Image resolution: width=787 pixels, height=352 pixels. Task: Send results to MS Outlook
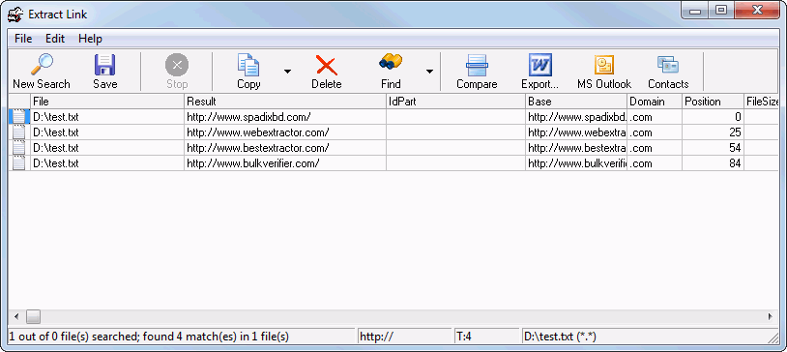pyautogui.click(x=604, y=71)
